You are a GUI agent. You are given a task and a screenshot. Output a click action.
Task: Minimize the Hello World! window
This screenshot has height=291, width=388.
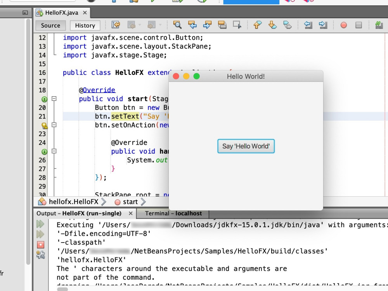click(186, 76)
